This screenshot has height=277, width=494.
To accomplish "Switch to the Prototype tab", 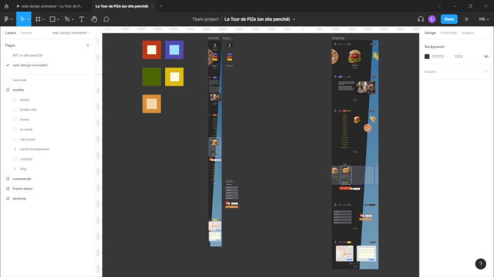I will point(448,33).
